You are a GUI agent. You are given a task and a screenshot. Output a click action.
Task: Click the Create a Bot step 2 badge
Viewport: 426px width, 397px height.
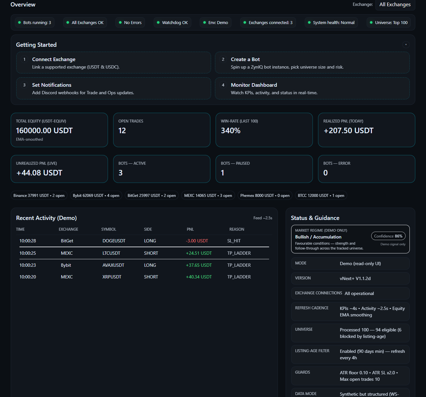(x=223, y=59)
